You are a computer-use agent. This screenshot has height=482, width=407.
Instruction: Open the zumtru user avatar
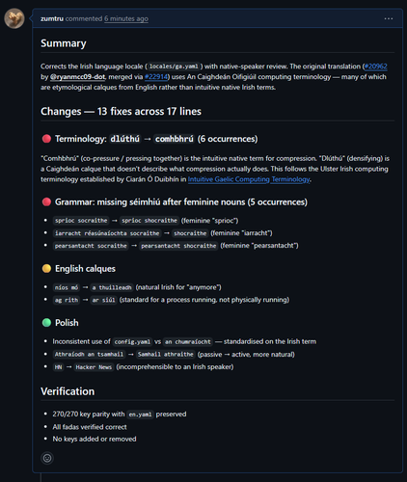pos(14,18)
